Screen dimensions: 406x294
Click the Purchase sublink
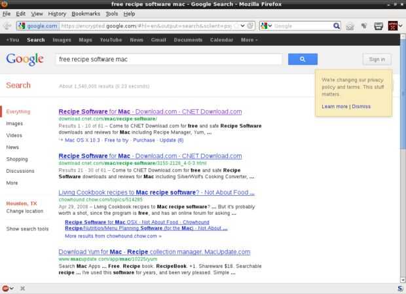(144, 140)
